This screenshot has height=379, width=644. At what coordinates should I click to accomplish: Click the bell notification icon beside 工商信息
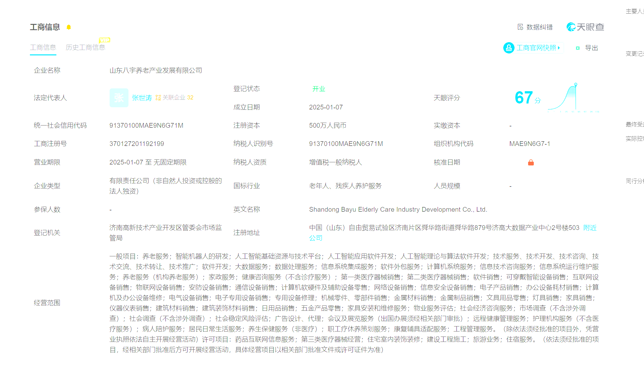[x=69, y=27]
